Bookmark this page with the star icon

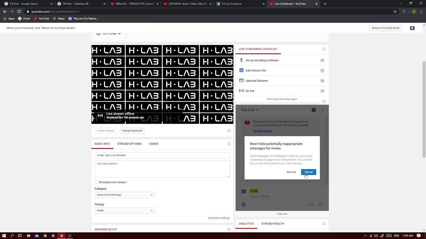pyautogui.click(x=395, y=11)
